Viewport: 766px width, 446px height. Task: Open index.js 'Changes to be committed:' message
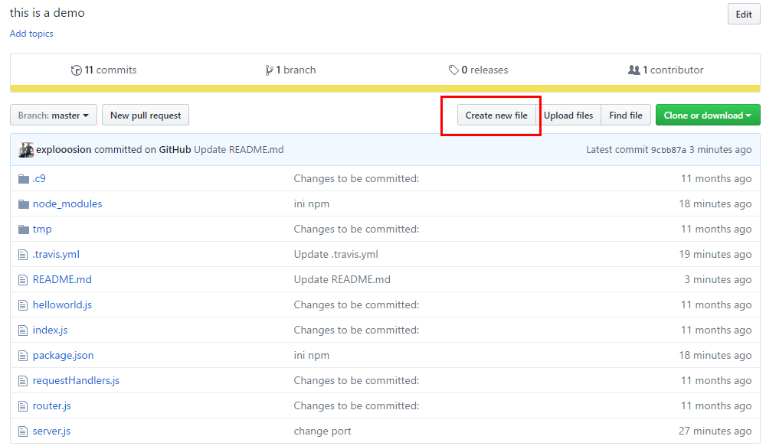[x=356, y=330]
